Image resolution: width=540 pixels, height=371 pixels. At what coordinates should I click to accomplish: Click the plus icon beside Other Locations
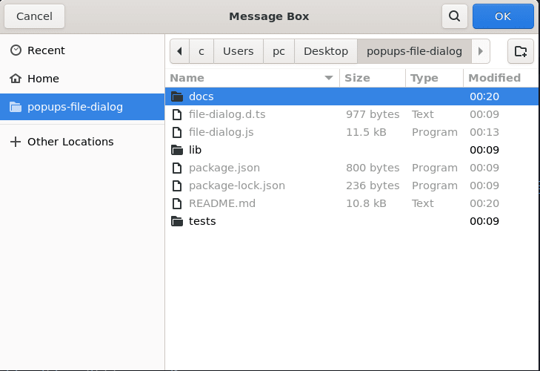(x=16, y=142)
